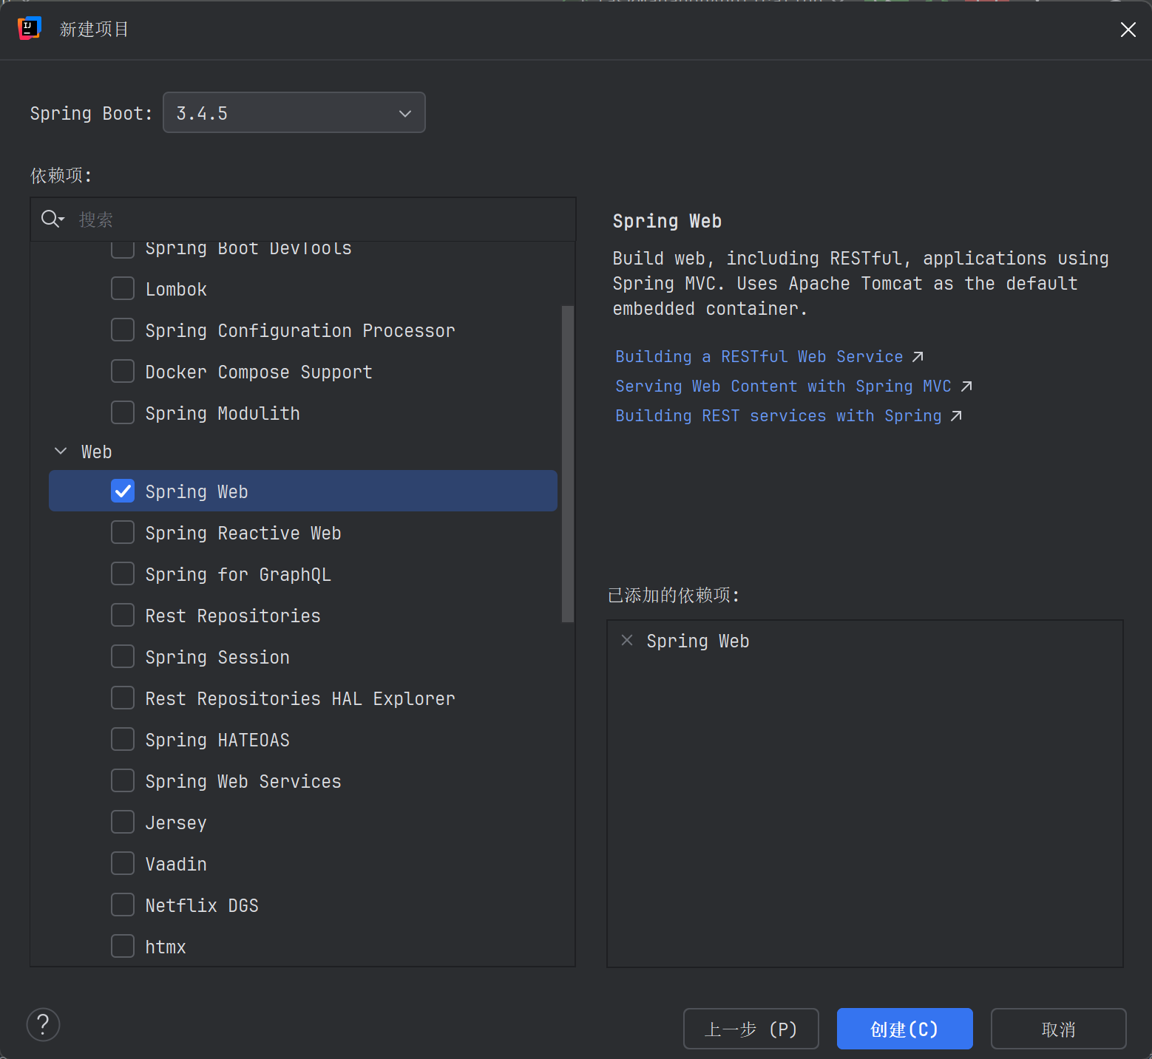This screenshot has width=1152, height=1059.
Task: Enable Spring Modulith dependency
Action: point(123,412)
